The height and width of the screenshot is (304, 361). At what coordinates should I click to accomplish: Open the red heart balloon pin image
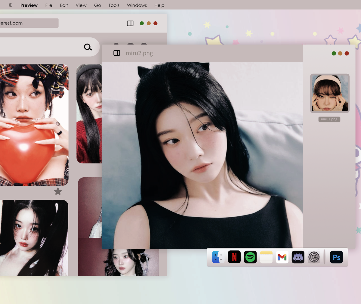tap(33, 125)
